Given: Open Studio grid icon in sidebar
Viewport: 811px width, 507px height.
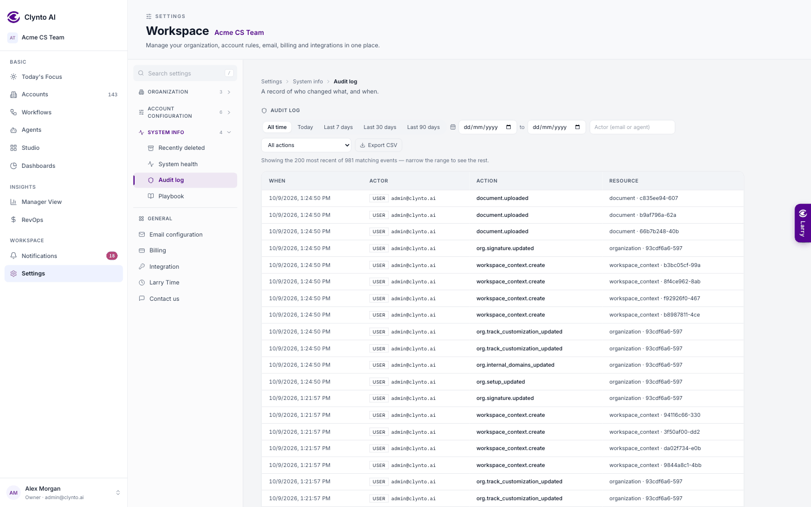Looking at the screenshot, I should coord(14,148).
